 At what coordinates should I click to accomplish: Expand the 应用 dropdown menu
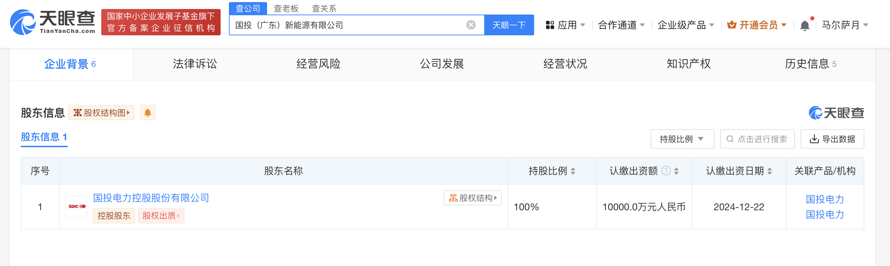coord(566,25)
